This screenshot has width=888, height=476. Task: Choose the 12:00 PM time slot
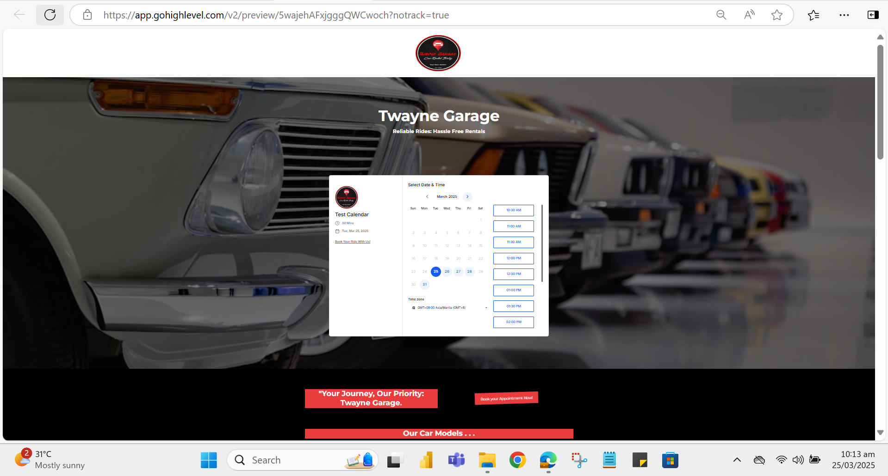514,258
